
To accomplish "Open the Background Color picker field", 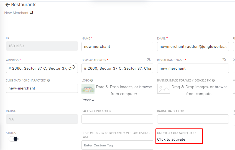I will [x=117, y=119].
